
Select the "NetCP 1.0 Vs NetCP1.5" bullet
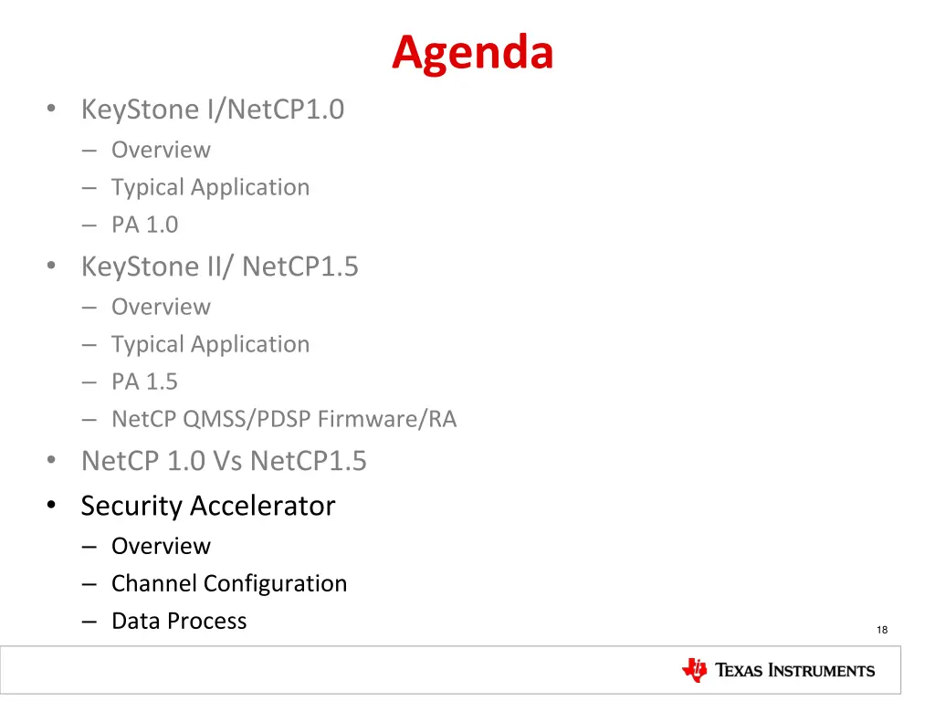tap(225, 461)
